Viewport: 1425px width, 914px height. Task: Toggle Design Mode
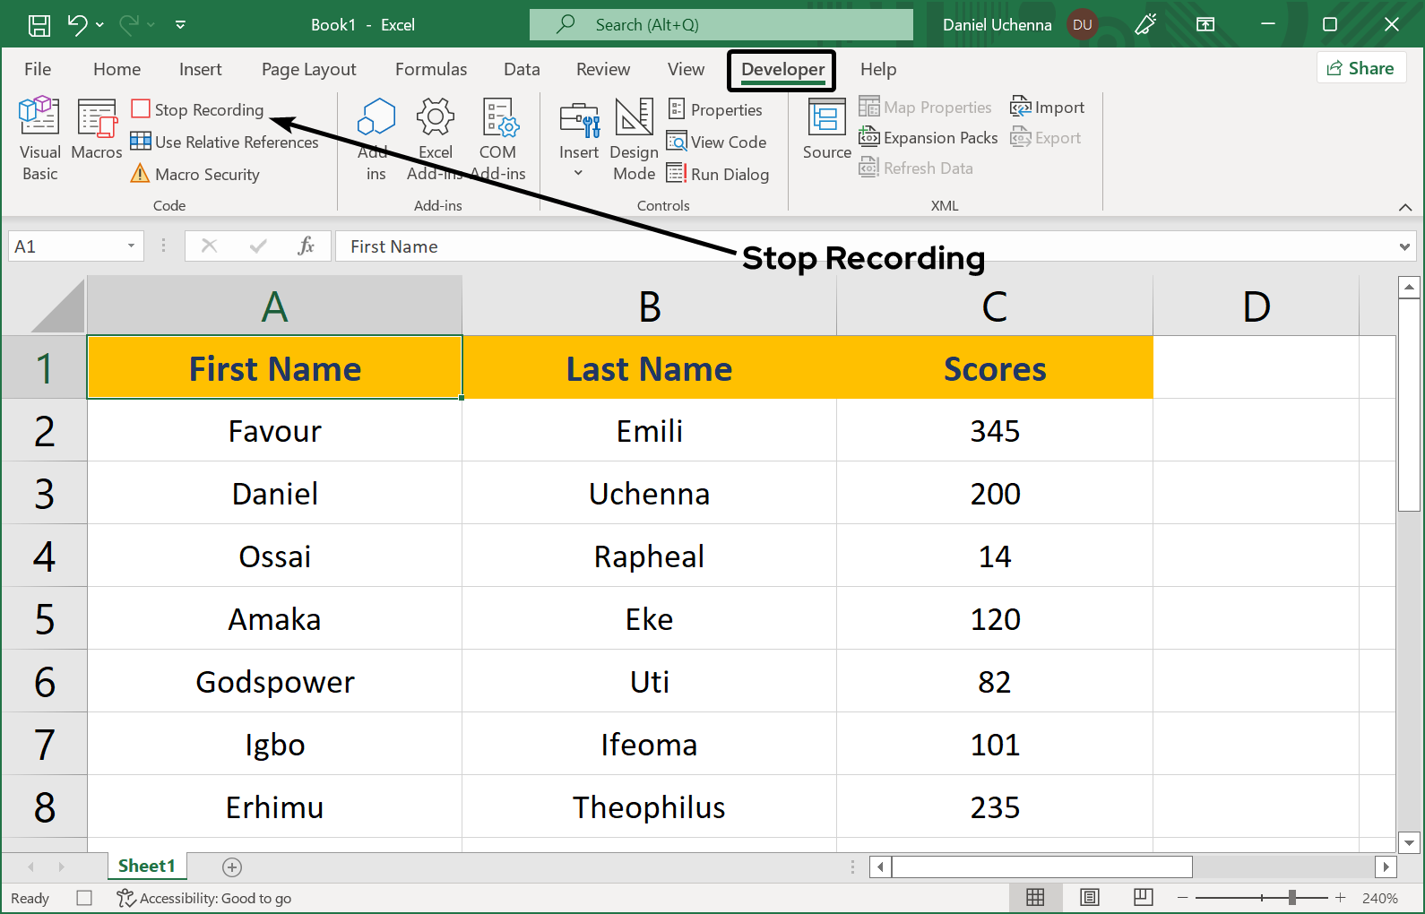pos(634,137)
